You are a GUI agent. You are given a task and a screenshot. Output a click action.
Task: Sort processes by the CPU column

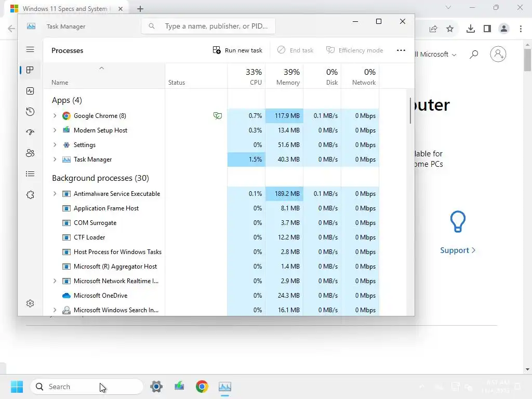point(246,76)
